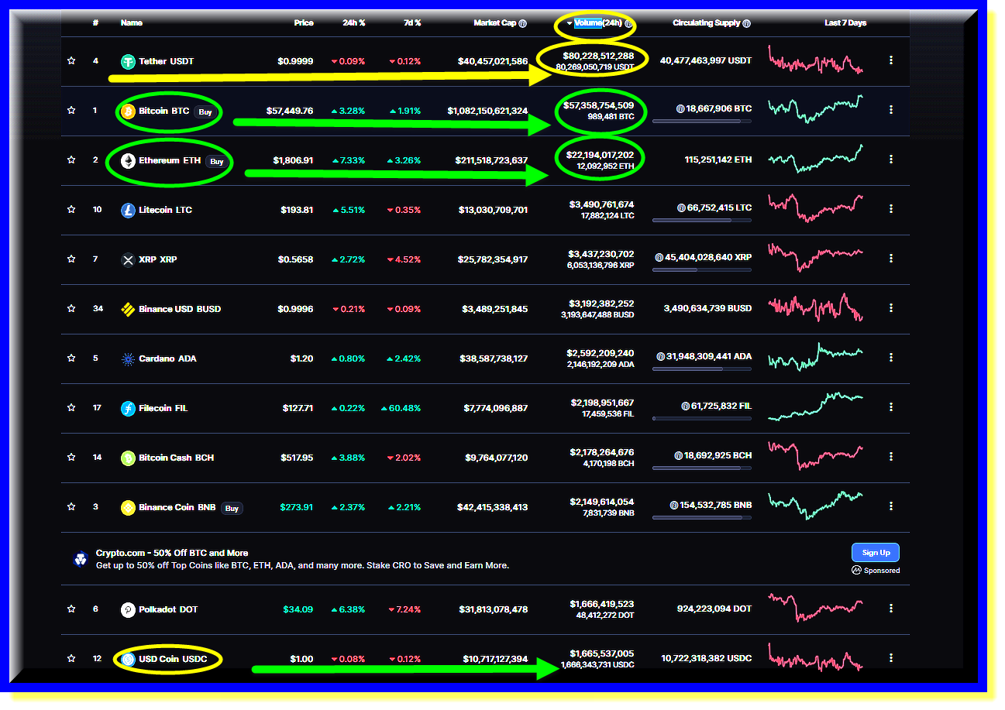This screenshot has width=1005, height=710.
Task: Click the Filecoin coin logo
Action: (128, 409)
